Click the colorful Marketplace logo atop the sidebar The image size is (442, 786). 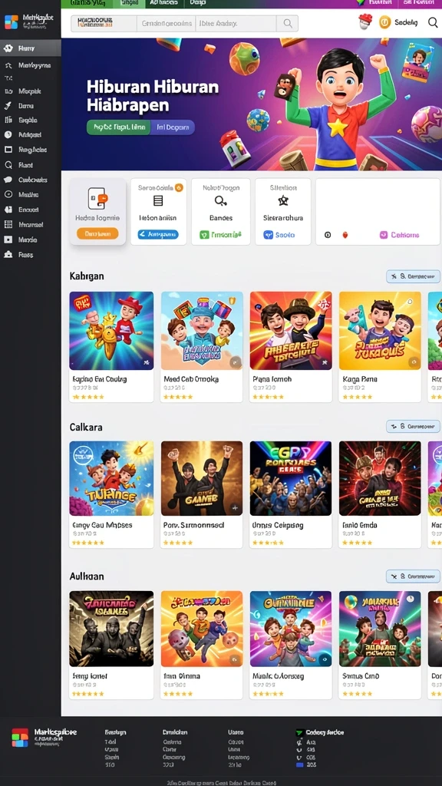point(11,21)
